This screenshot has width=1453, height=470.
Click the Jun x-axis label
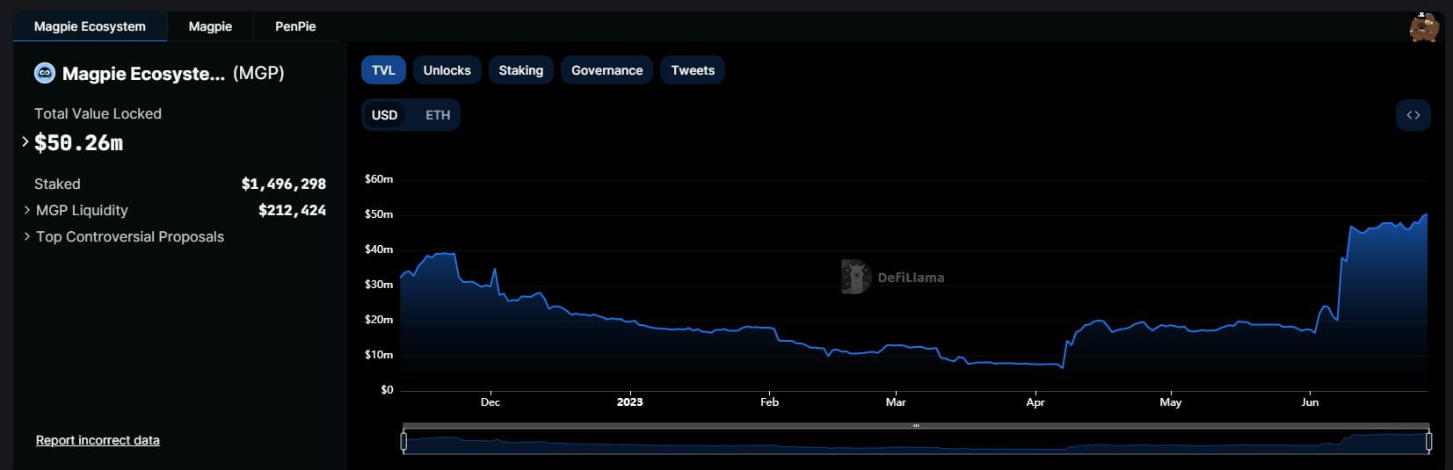point(1310,401)
